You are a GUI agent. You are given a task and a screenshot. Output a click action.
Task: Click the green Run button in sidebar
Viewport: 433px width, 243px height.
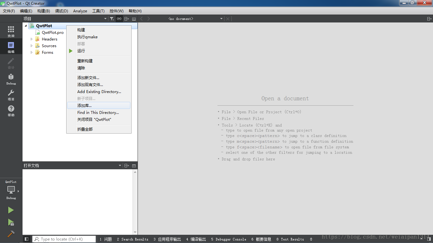(11, 210)
